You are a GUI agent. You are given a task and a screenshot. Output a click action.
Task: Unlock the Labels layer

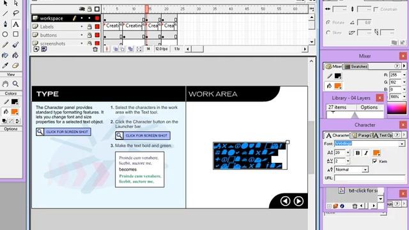point(89,27)
